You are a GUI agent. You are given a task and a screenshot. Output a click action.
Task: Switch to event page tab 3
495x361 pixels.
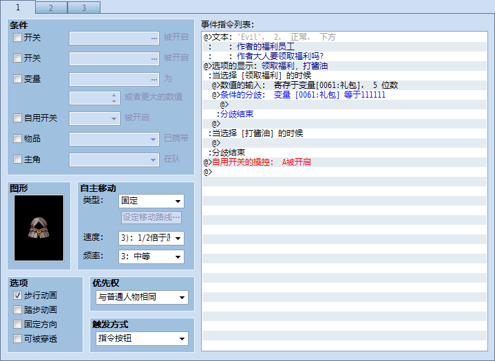click(84, 8)
